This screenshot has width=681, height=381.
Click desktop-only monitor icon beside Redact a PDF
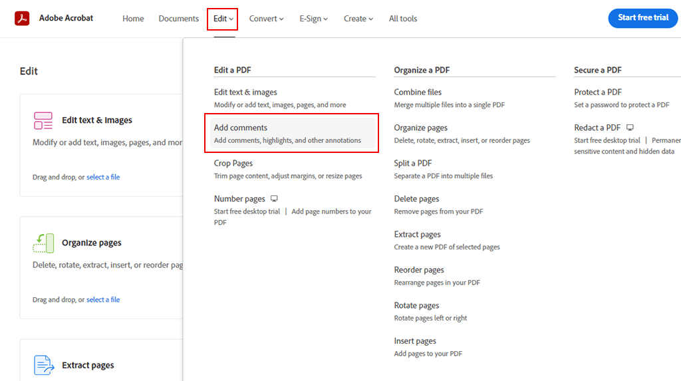630,128
